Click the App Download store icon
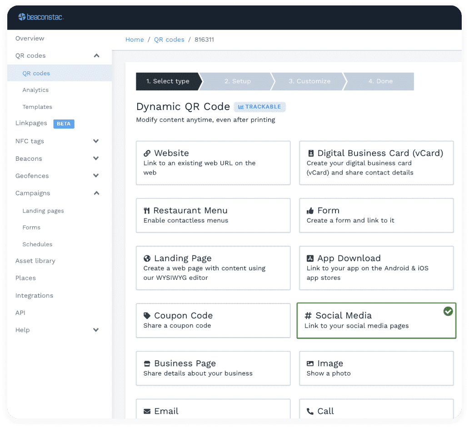Image resolution: width=469 pixels, height=428 pixels. 310,259
